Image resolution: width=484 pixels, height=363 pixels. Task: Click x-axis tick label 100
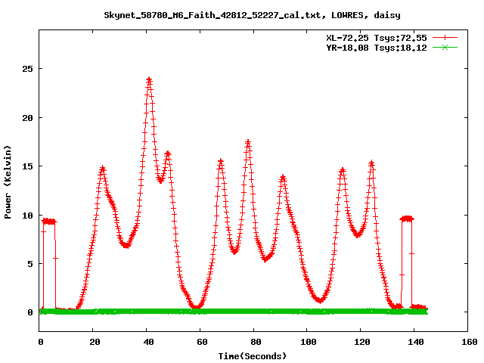pyautogui.click(x=309, y=342)
